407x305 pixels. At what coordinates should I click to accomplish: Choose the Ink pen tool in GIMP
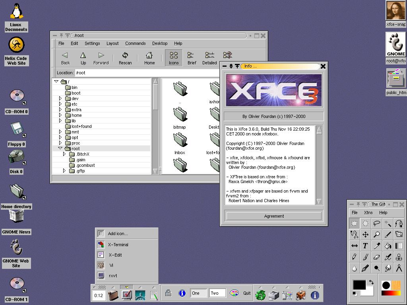[366, 268]
